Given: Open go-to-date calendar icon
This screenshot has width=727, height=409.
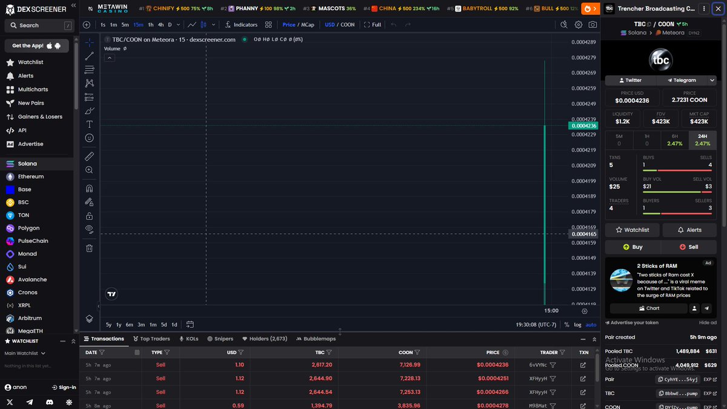Looking at the screenshot, I should [190, 324].
